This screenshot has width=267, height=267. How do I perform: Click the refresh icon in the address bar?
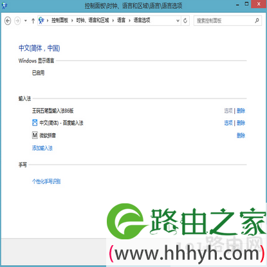185,21
